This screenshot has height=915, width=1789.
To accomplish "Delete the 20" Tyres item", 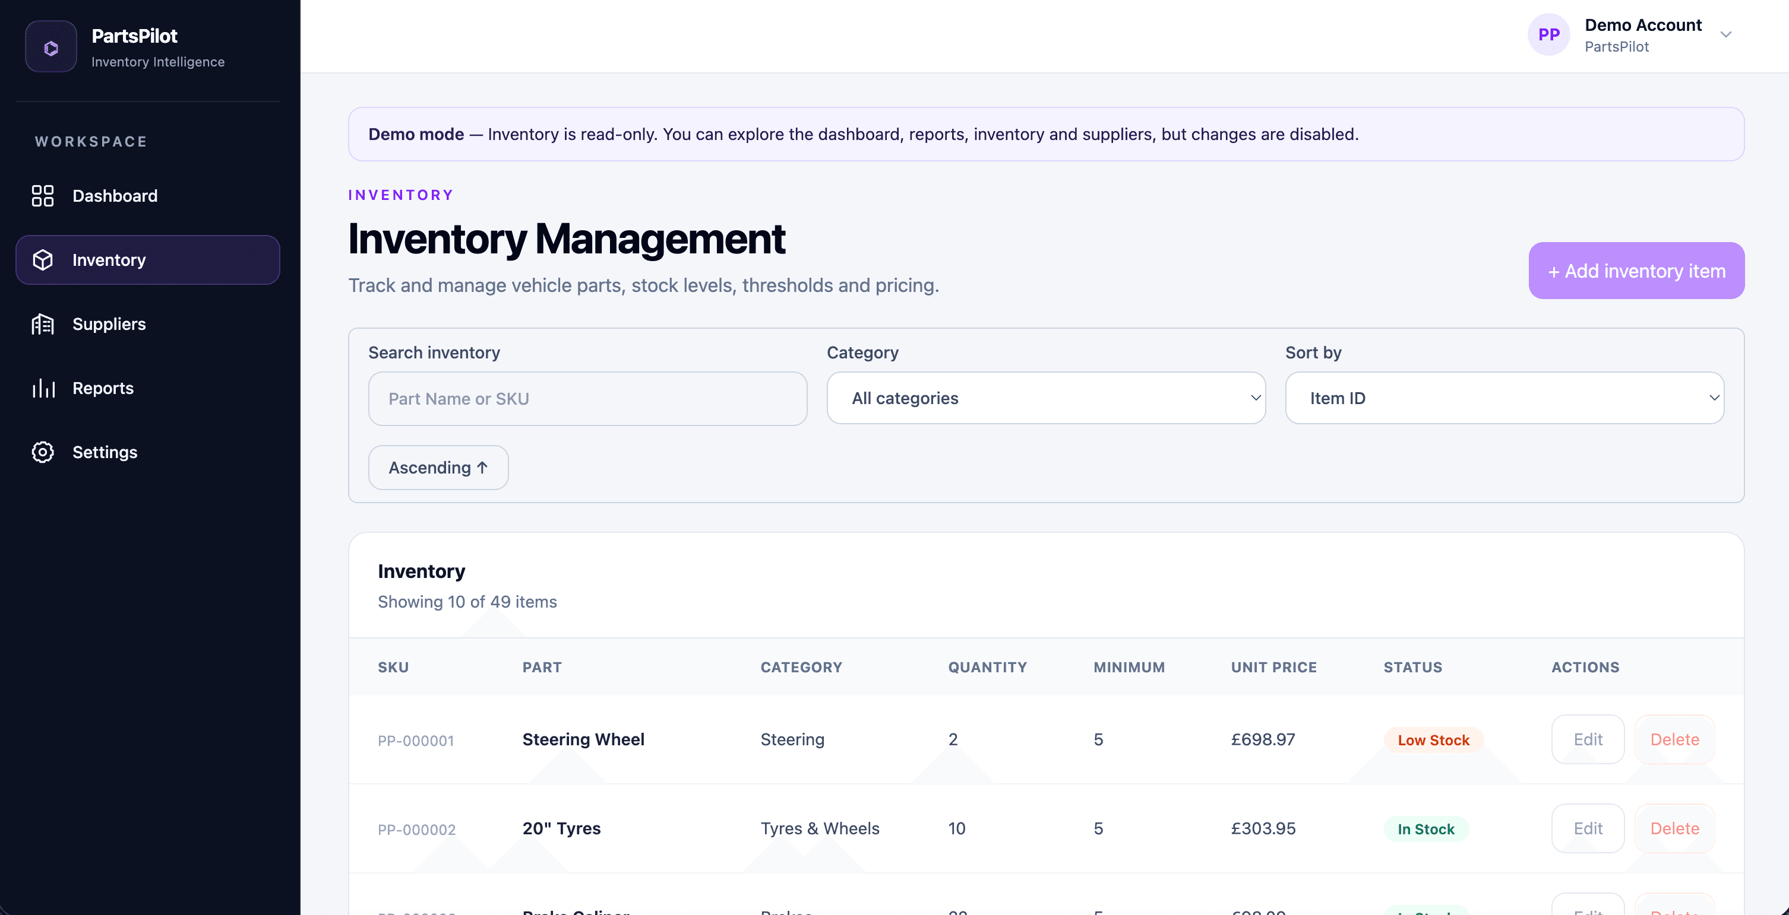I will click(1674, 828).
